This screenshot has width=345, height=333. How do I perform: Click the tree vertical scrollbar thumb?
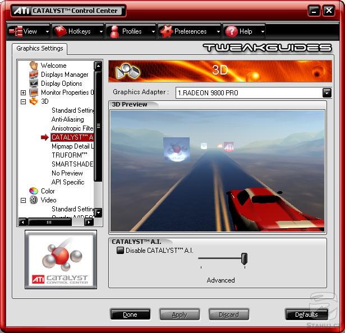[x=98, y=126]
